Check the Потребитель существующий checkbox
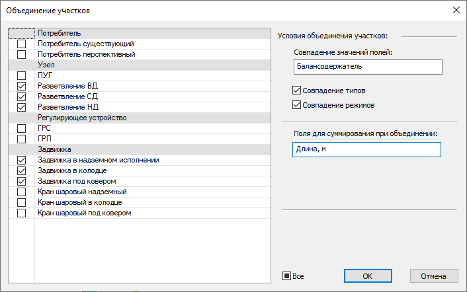 [x=22, y=44]
